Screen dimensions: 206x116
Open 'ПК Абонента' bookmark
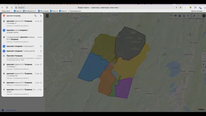pyautogui.click(x=30, y=11)
